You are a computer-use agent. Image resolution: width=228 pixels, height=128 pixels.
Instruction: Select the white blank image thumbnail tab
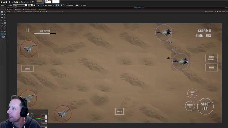56,1
